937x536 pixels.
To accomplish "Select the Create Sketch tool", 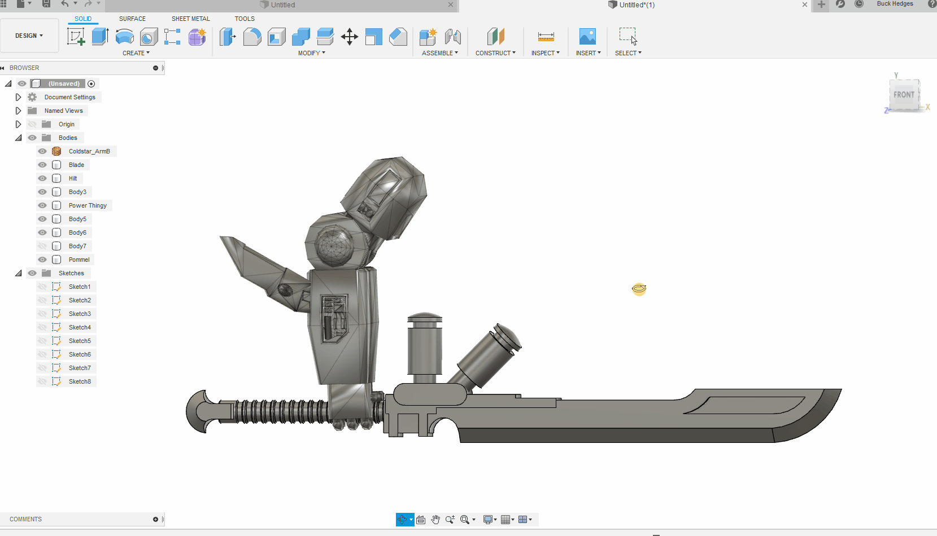I will click(76, 37).
